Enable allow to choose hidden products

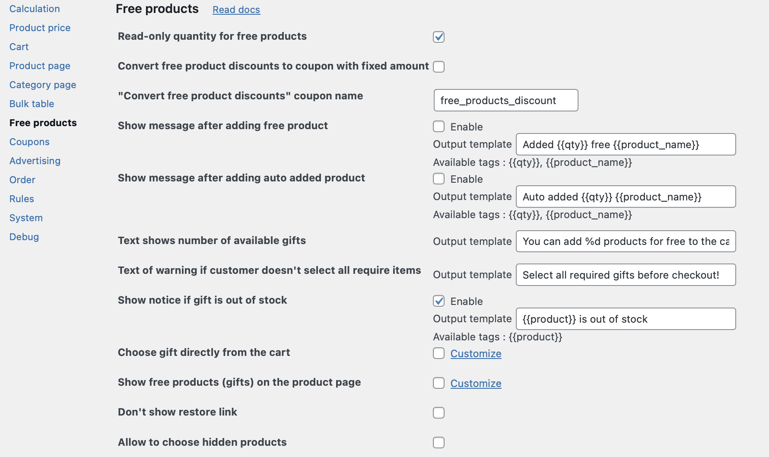pos(439,443)
